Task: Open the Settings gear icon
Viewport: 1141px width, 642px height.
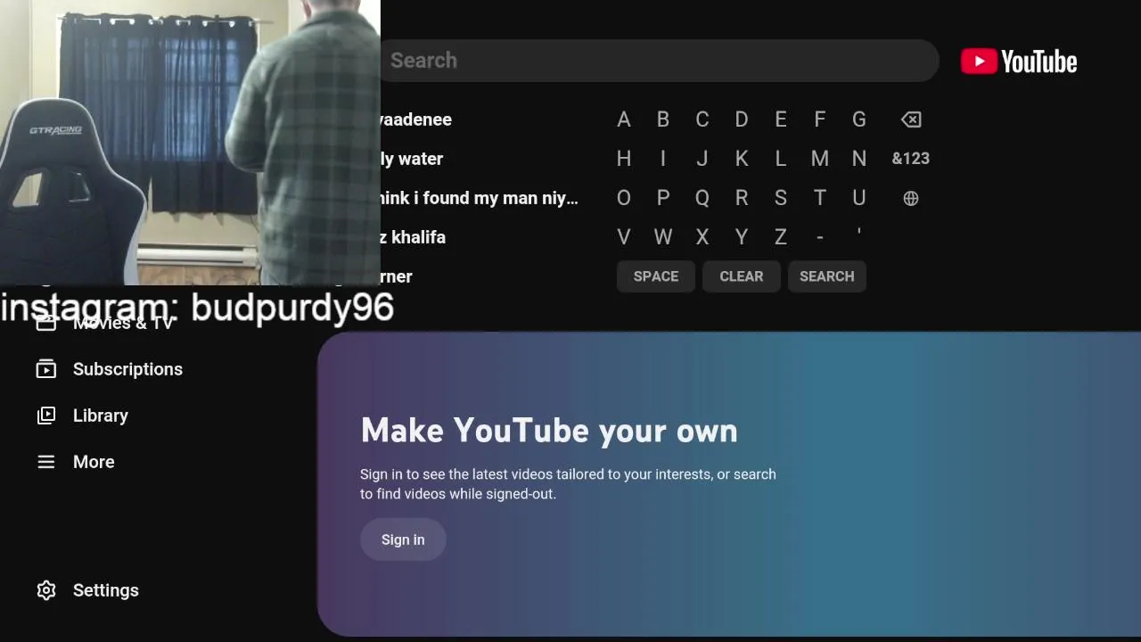Action: click(46, 590)
